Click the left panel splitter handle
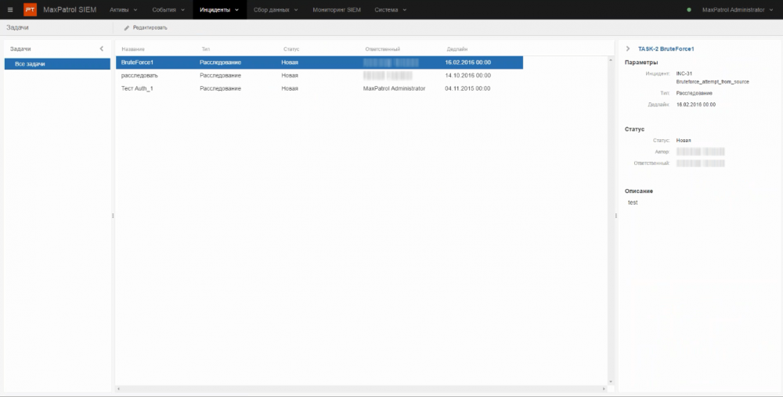Image resolution: width=783 pixels, height=397 pixels. pyautogui.click(x=113, y=216)
